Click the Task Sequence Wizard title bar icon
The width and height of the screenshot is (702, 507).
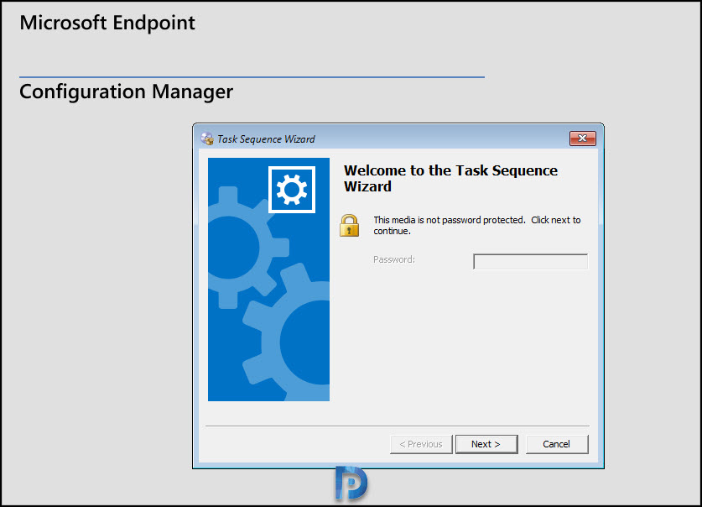click(207, 139)
